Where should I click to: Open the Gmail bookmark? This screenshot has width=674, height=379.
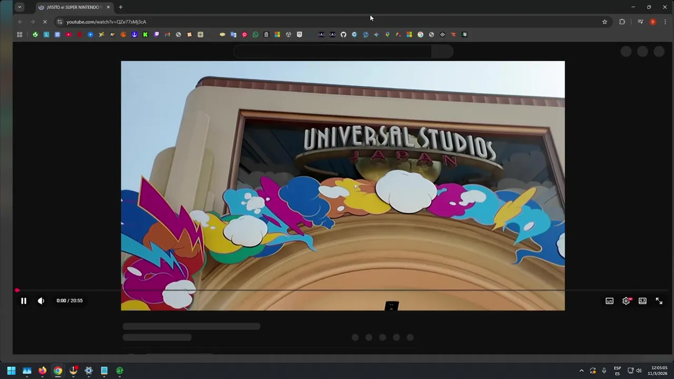(167, 34)
